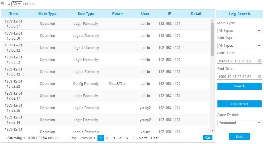The image size is (264, 144).
Task: Go to the Previous page link
Action: (x=88, y=138)
